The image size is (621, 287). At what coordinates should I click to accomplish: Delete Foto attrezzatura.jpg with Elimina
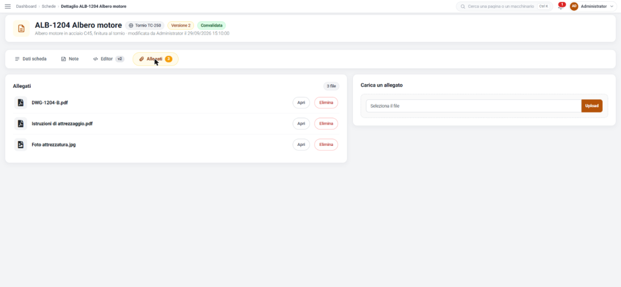click(x=326, y=145)
